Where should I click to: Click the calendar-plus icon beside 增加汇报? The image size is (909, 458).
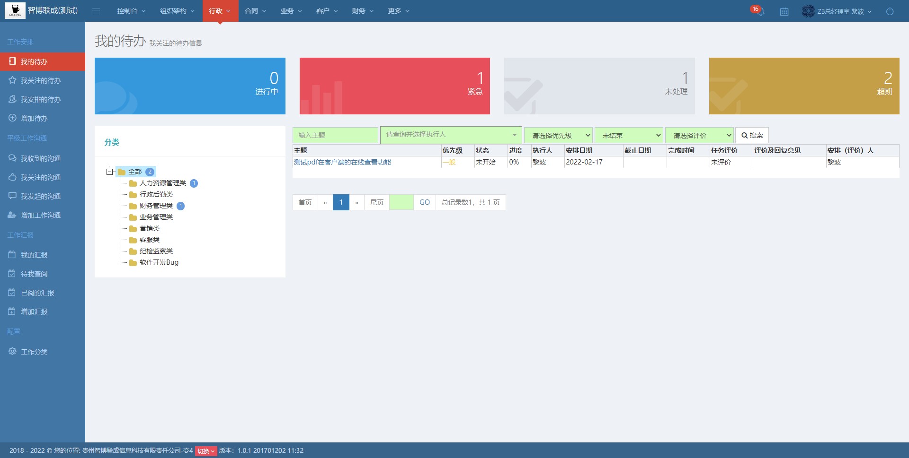tap(12, 311)
